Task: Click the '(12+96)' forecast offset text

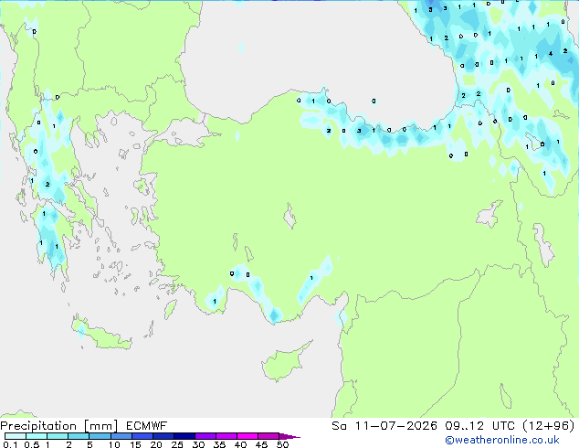Action: (549, 426)
